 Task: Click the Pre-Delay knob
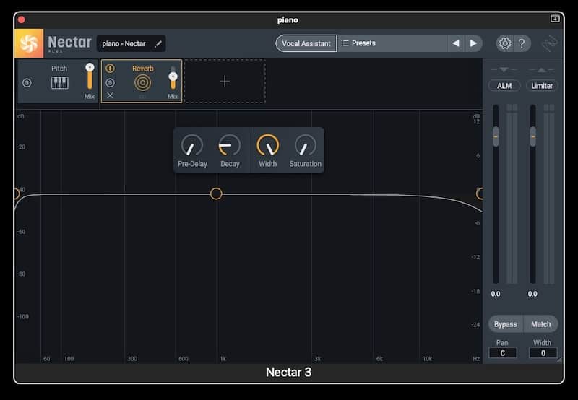(192, 145)
